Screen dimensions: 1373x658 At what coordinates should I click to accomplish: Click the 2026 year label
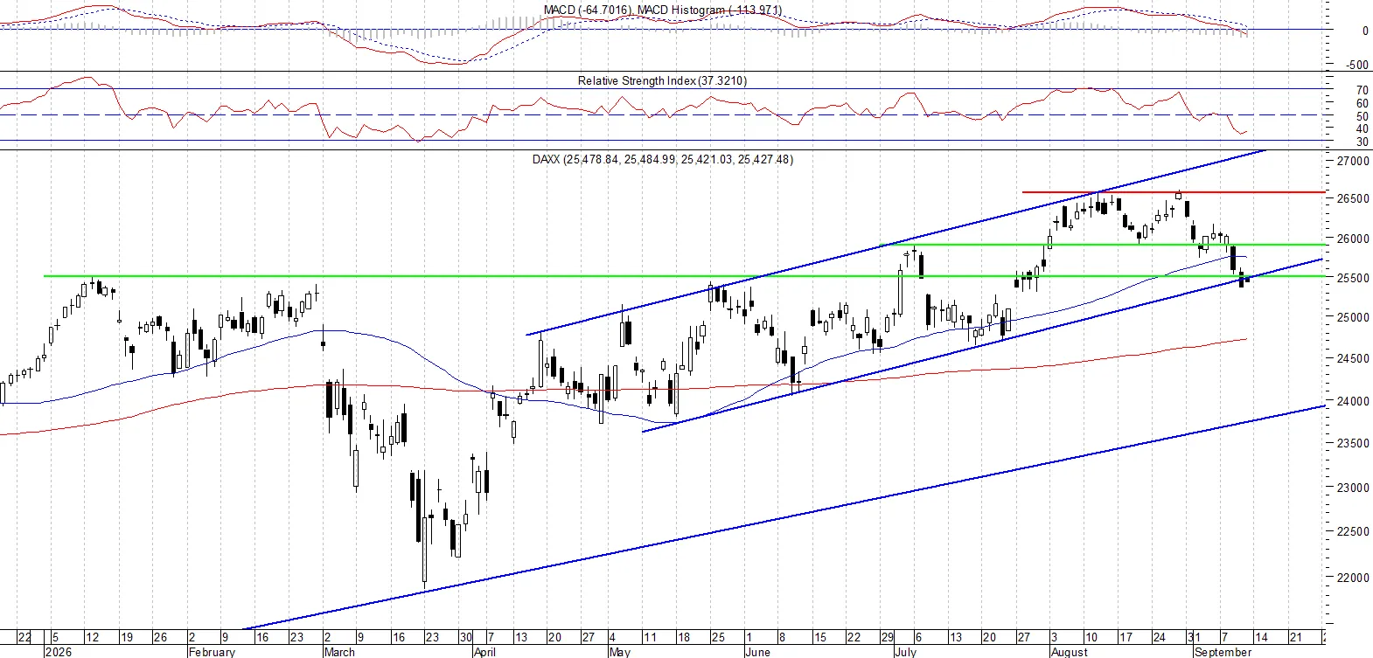pyautogui.click(x=58, y=652)
